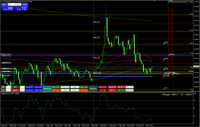Image resolution: width=200 pixels, height=127 pixels.
Task: Click the chart shift triangle marker at top
Action: click(x=155, y=1)
